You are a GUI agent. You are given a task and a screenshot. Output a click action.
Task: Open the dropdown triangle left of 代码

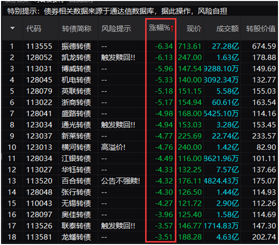12,28
